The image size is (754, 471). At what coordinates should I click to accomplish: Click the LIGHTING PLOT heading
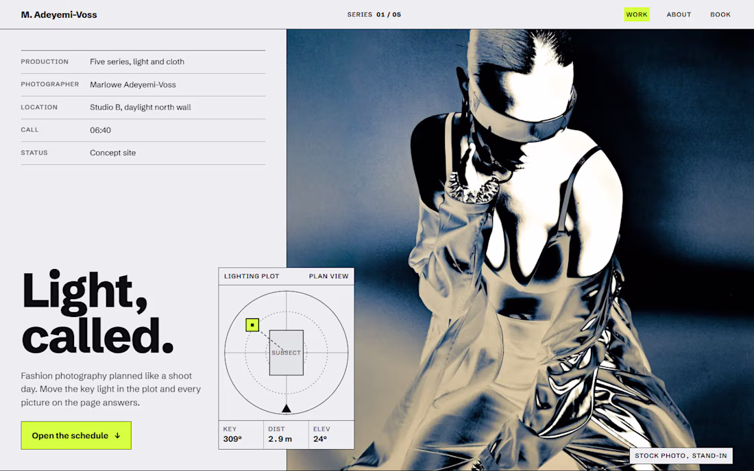(x=252, y=276)
